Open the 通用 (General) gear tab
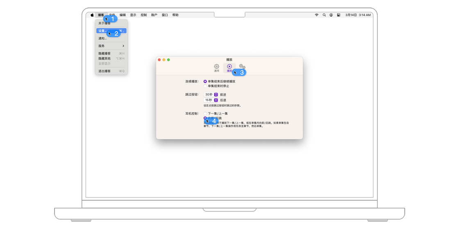 [x=216, y=67]
